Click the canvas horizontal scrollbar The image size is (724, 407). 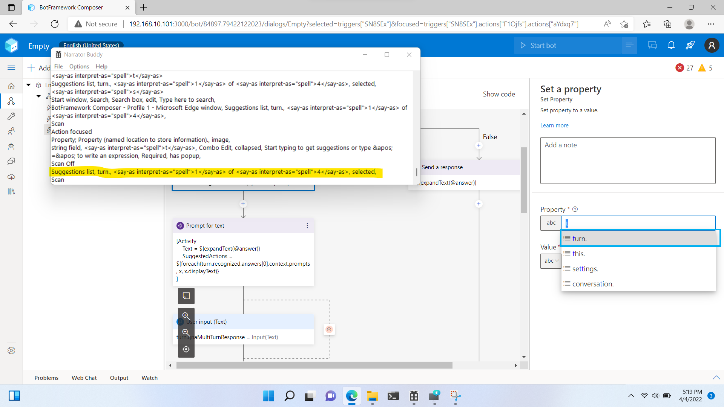coord(314,366)
